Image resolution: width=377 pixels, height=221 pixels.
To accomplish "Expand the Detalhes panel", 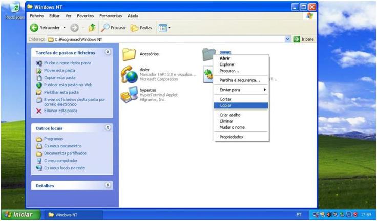I will [108, 185].
